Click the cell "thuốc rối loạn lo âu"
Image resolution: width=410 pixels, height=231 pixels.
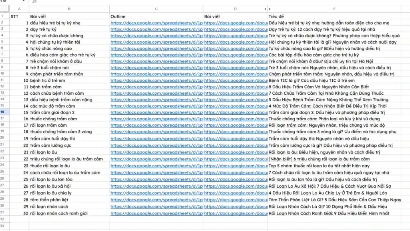point(69,166)
